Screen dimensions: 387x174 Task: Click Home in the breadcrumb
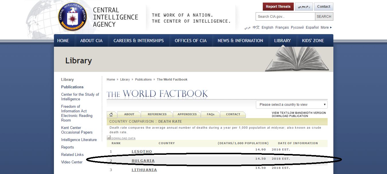coord(111,80)
